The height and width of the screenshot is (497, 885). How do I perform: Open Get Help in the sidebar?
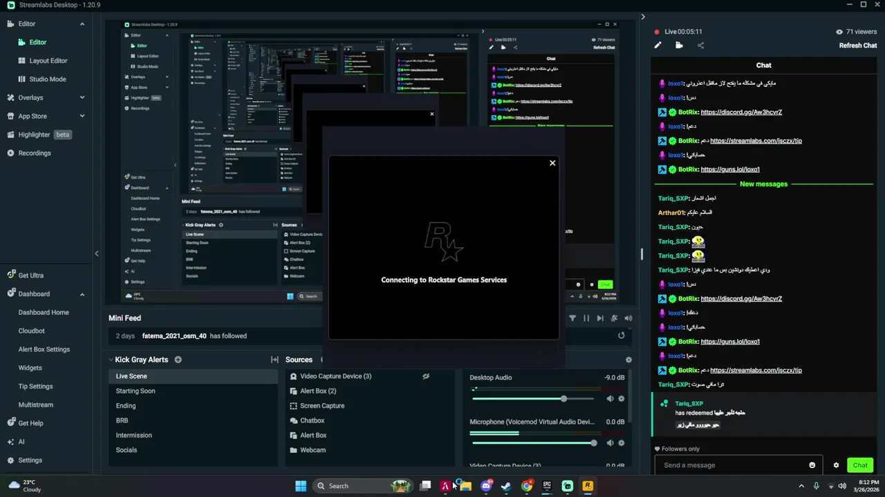(x=25, y=423)
